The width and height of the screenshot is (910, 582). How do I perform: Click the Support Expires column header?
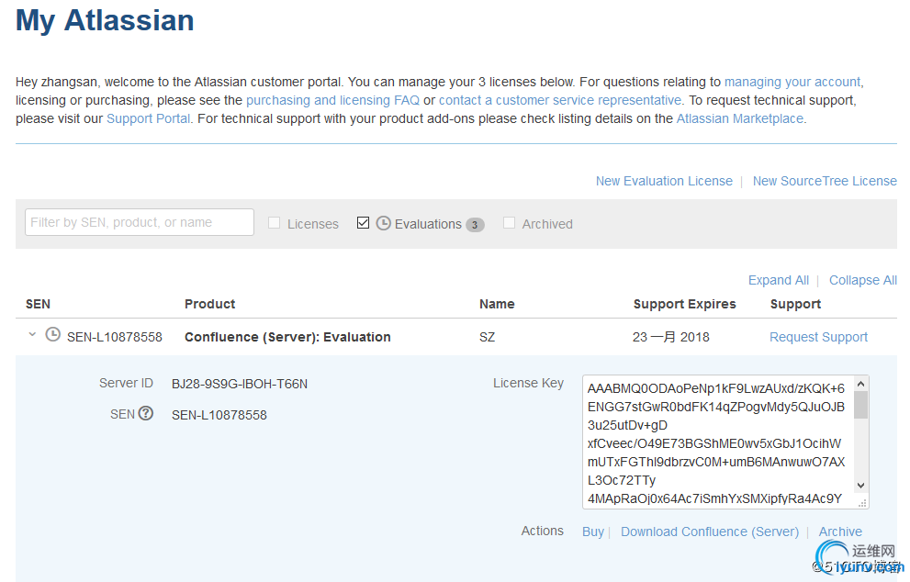point(684,304)
